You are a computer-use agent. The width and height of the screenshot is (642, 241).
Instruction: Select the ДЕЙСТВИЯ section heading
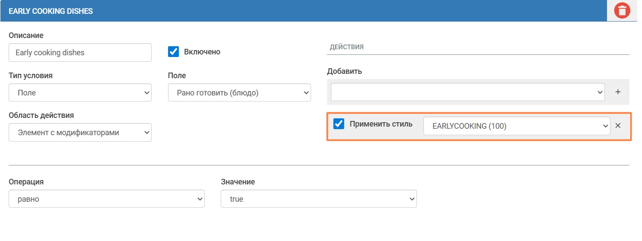(346, 47)
